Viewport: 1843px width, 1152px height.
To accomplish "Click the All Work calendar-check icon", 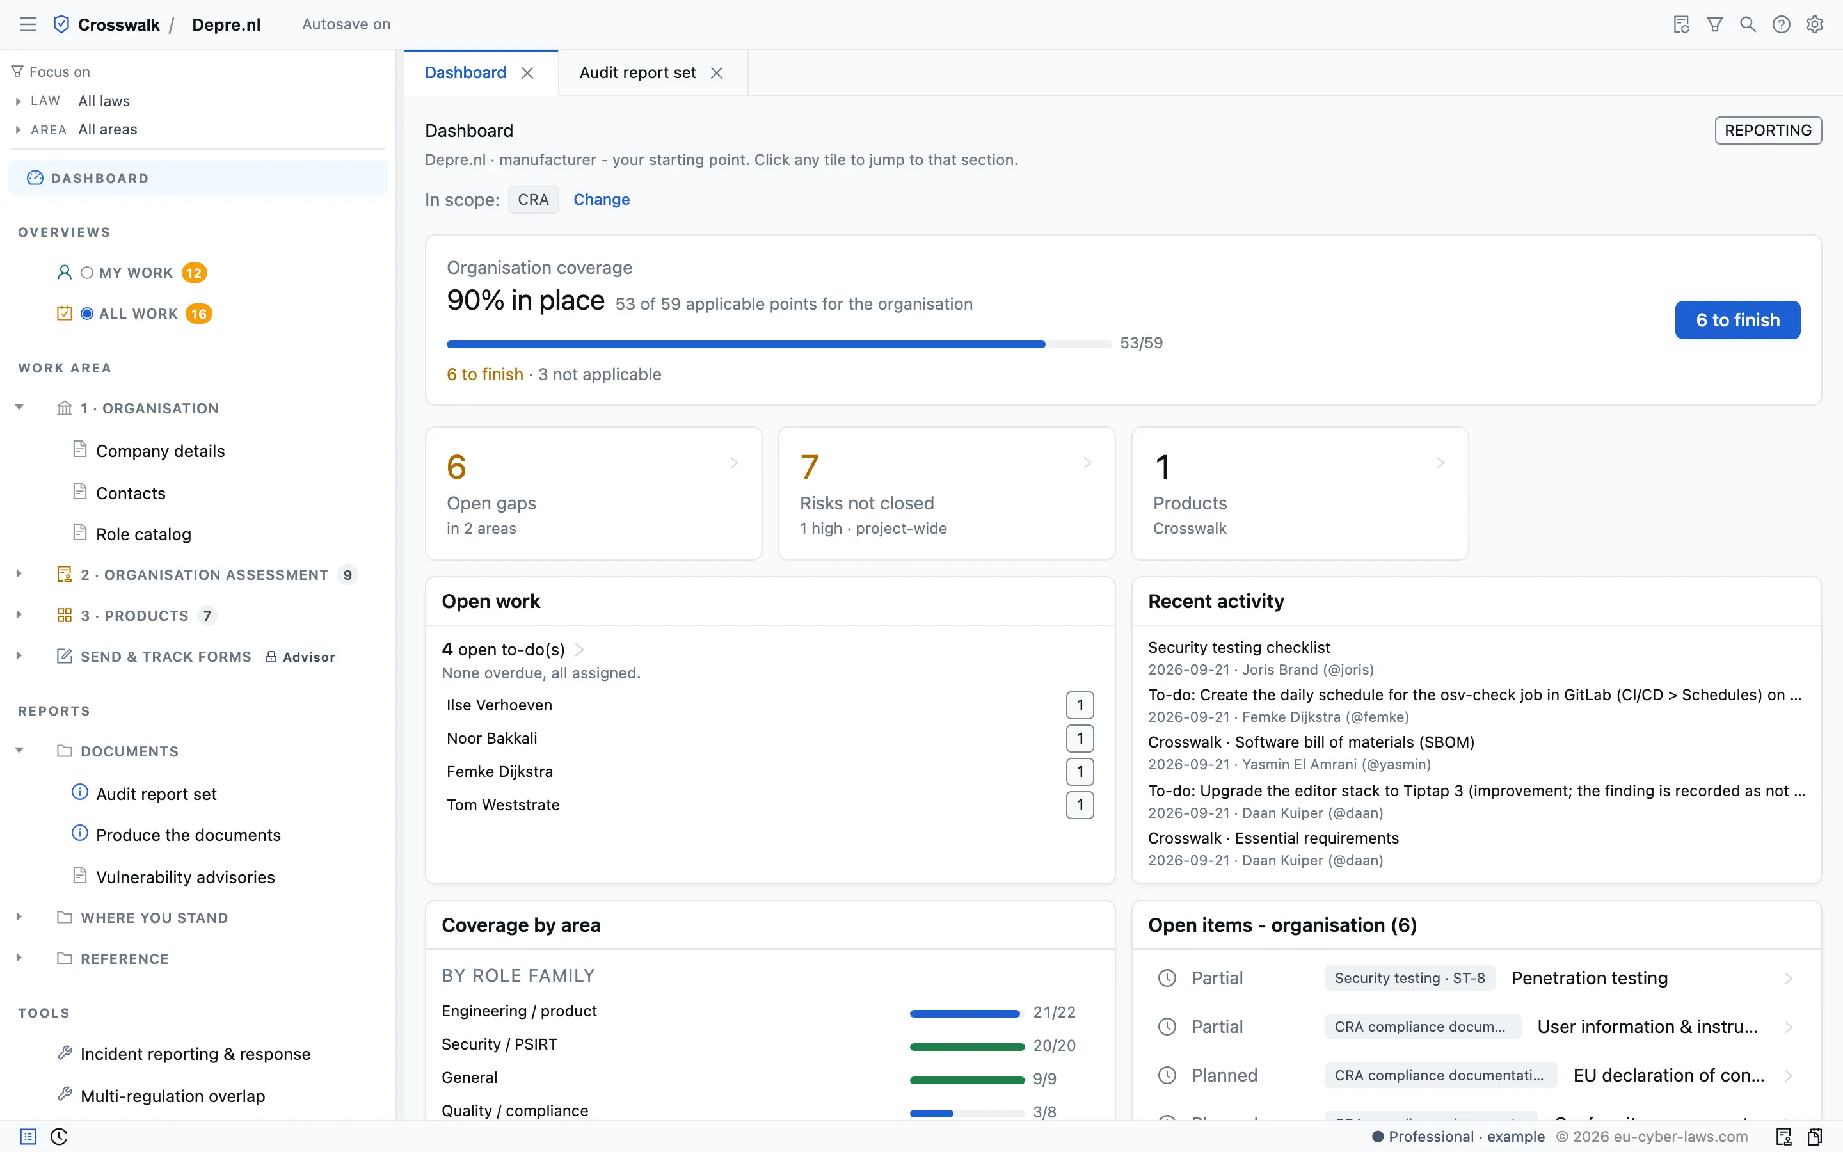I will (65, 313).
